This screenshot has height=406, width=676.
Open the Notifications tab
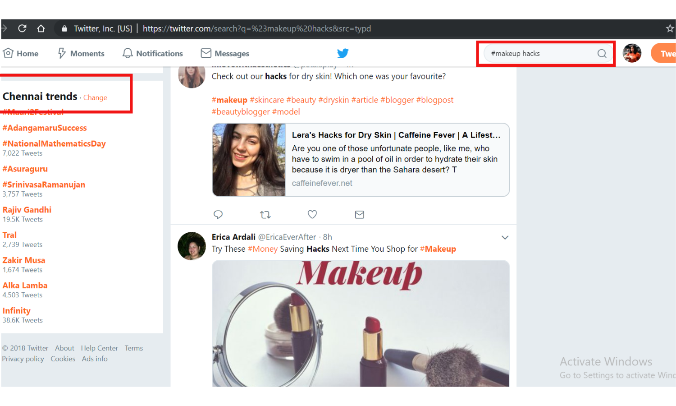point(153,53)
